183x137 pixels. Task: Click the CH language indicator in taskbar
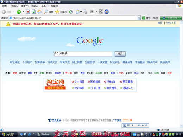pos(134,135)
